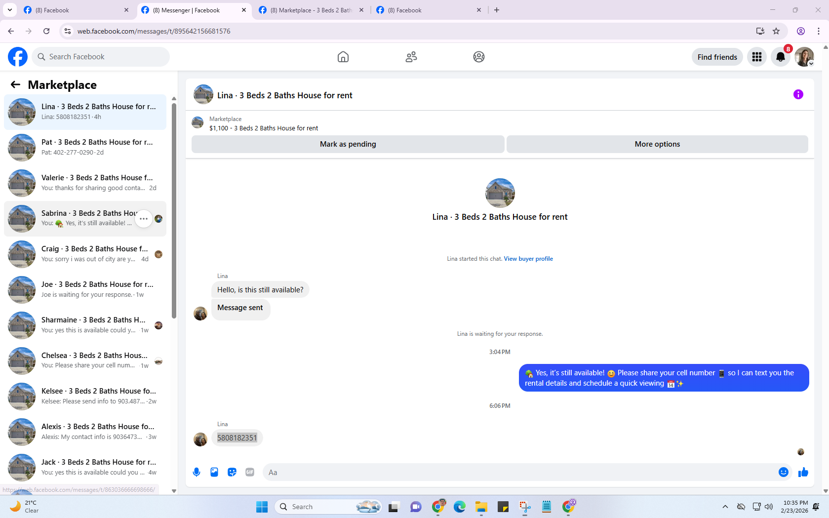Screen dimensions: 829x518
Task: Attach a photo with the image icon
Action: point(214,472)
